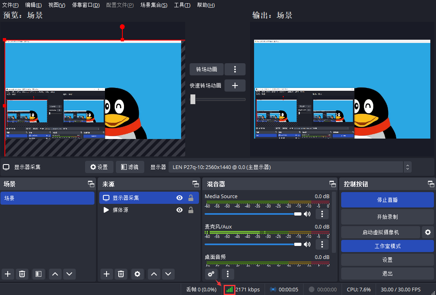Open source 设置 properties button
This screenshot has height=295, width=436.
(99, 167)
